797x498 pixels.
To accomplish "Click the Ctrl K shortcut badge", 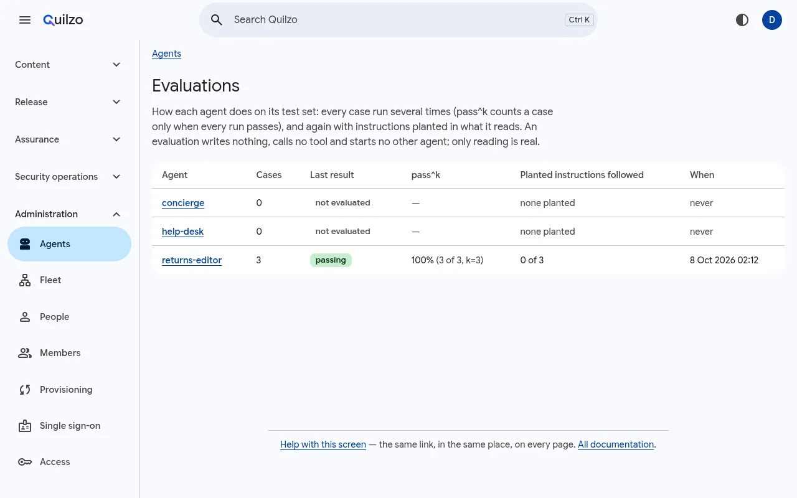I will coord(579,20).
